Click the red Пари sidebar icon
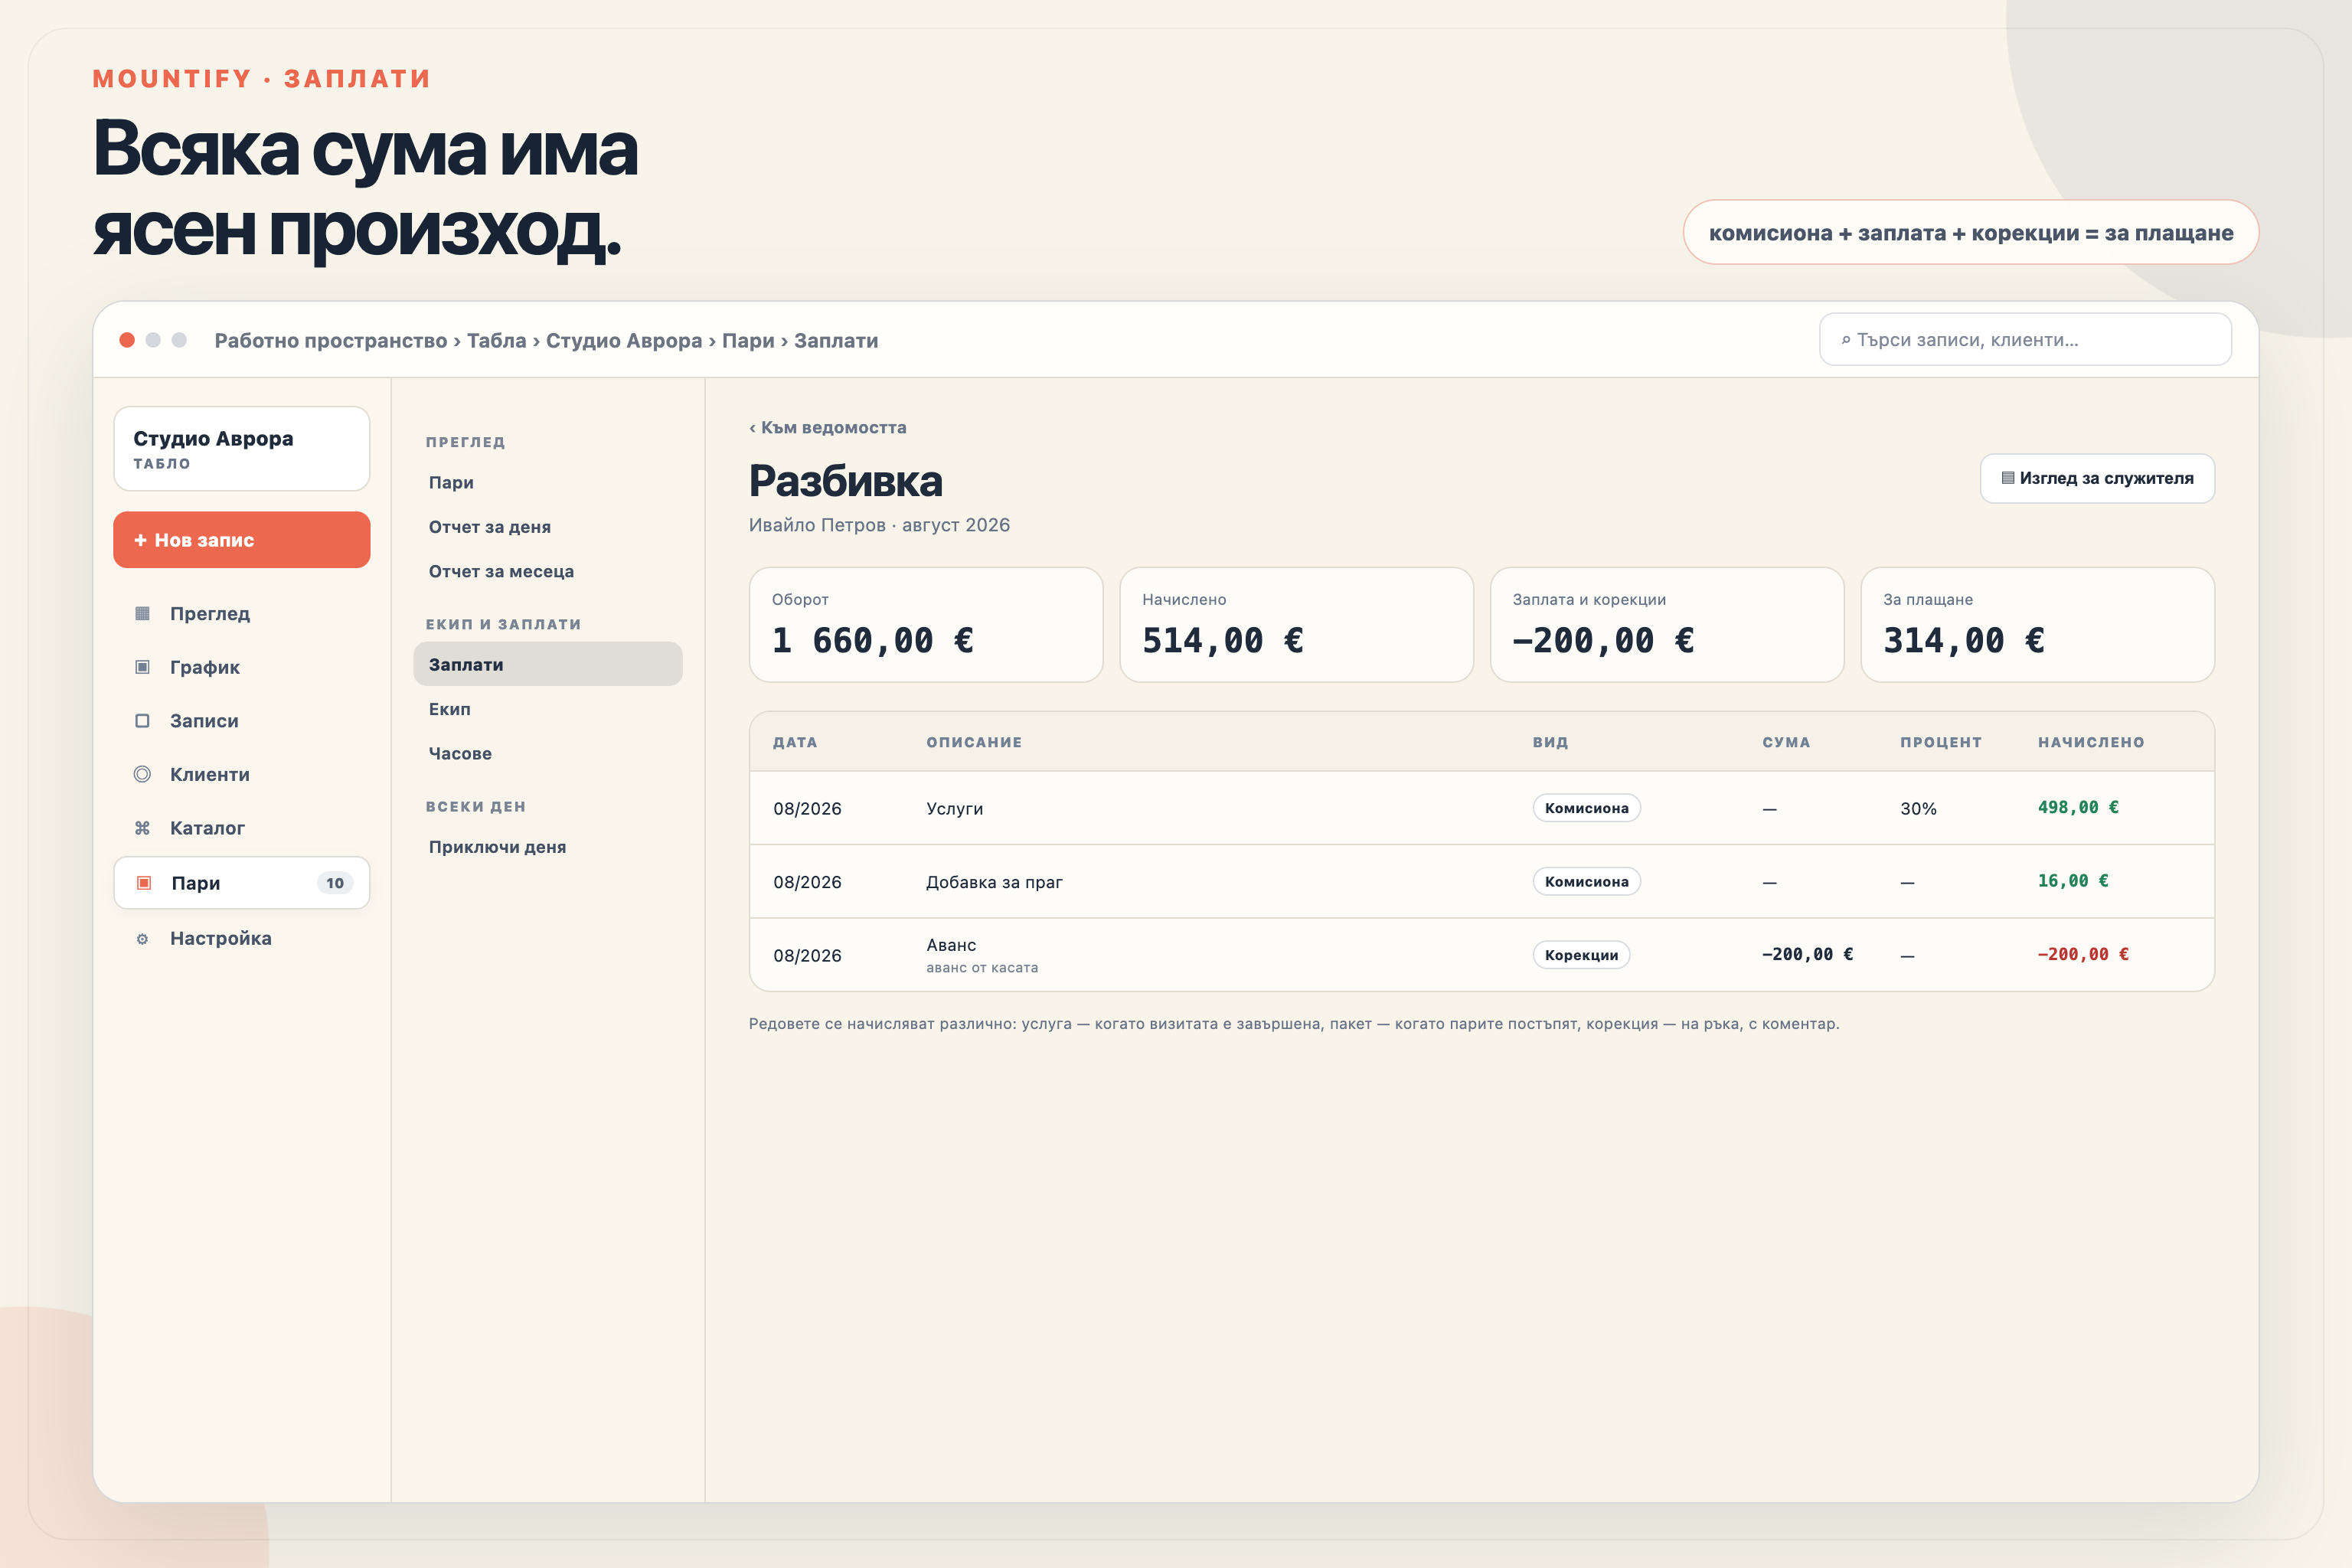Image resolution: width=2352 pixels, height=1568 pixels. (144, 883)
